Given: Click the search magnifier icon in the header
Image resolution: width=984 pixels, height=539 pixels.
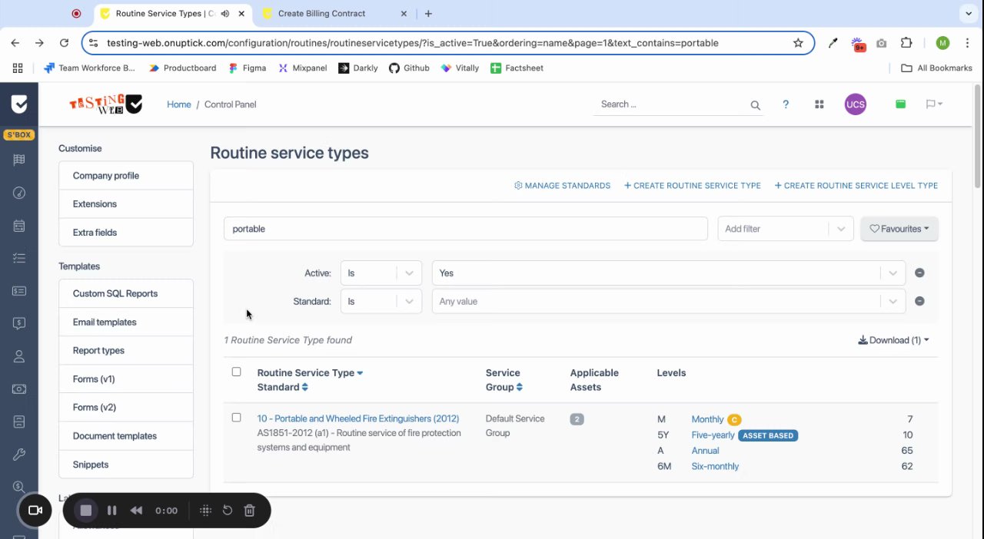Looking at the screenshot, I should tap(755, 105).
